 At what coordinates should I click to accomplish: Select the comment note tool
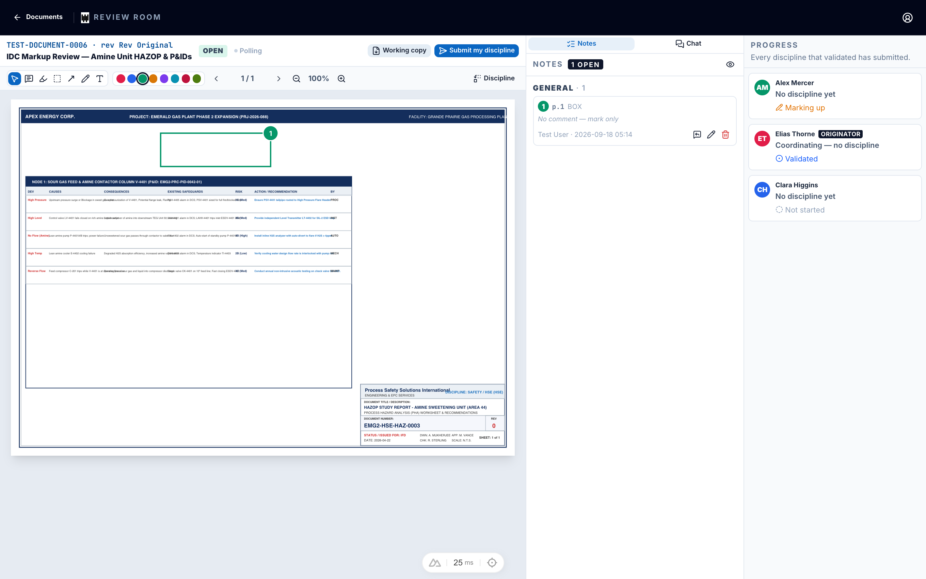[29, 78]
